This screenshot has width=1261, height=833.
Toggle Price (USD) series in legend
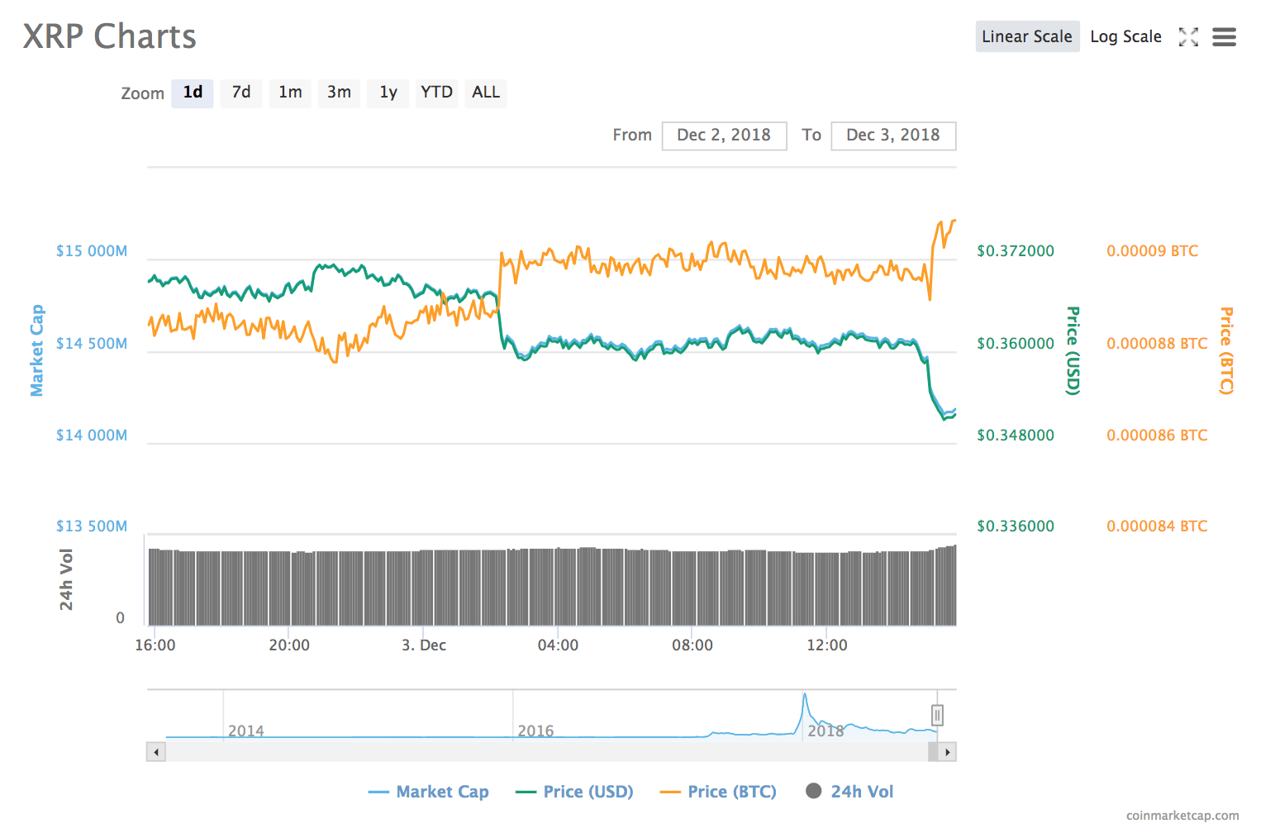tap(574, 792)
